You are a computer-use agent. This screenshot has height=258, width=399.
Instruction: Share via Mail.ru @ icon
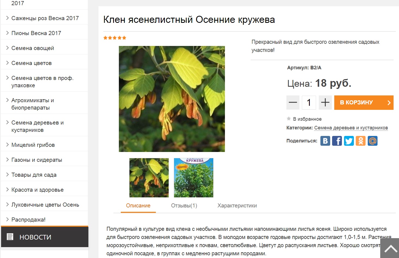pos(373,141)
